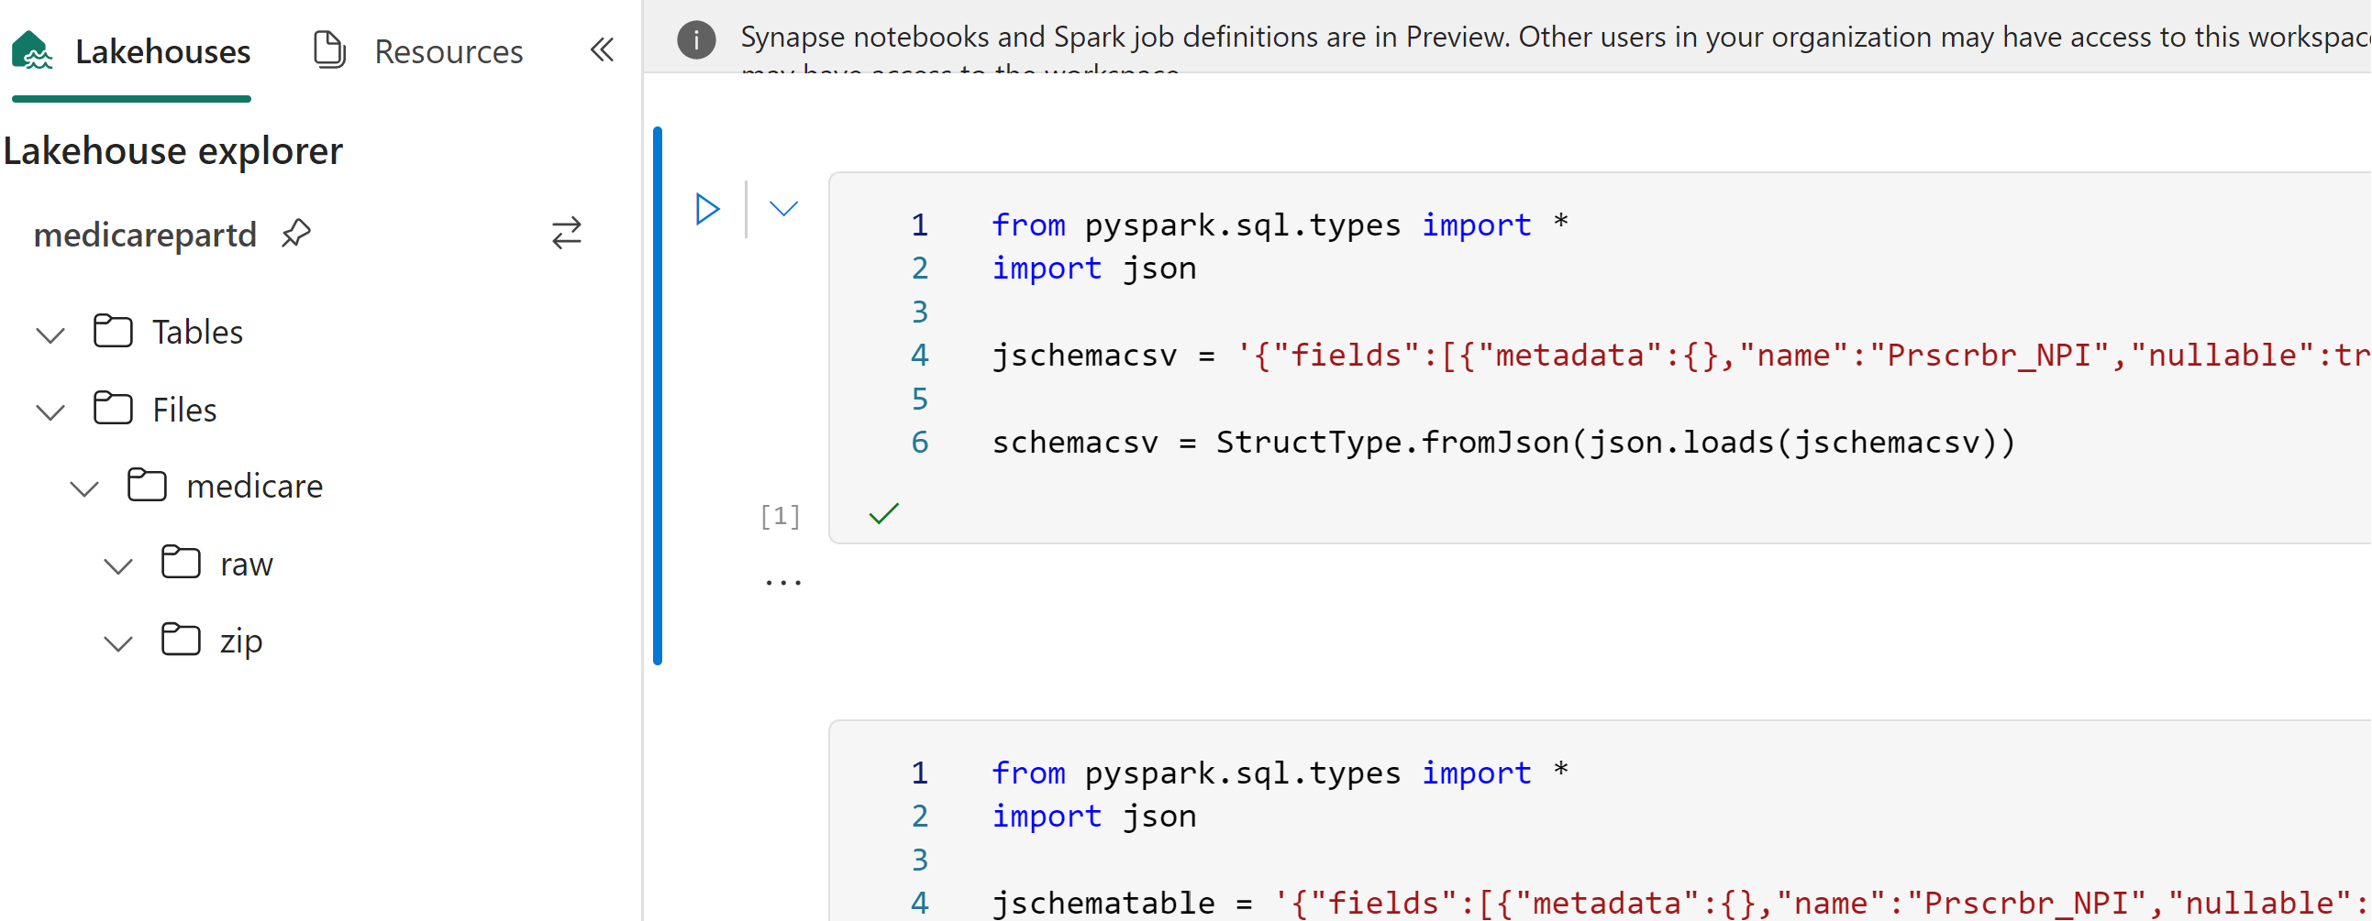
Task: Pin the medicarepartd lakehouse
Action: 296,233
